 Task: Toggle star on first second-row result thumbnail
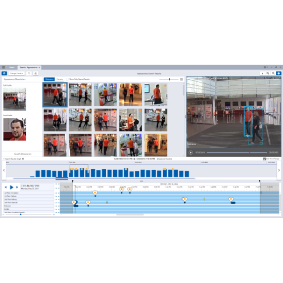tap(65, 111)
